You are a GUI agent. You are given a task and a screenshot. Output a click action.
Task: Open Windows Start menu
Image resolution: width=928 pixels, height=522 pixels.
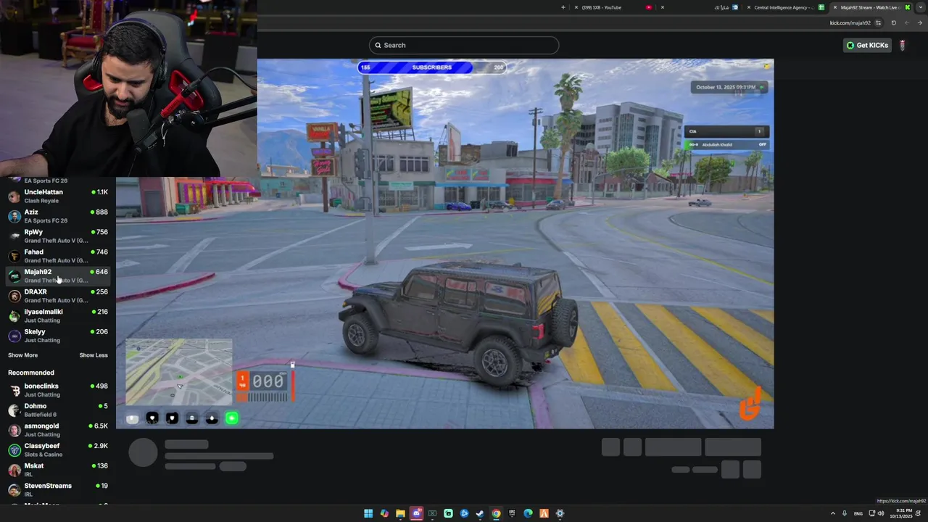[x=368, y=513]
